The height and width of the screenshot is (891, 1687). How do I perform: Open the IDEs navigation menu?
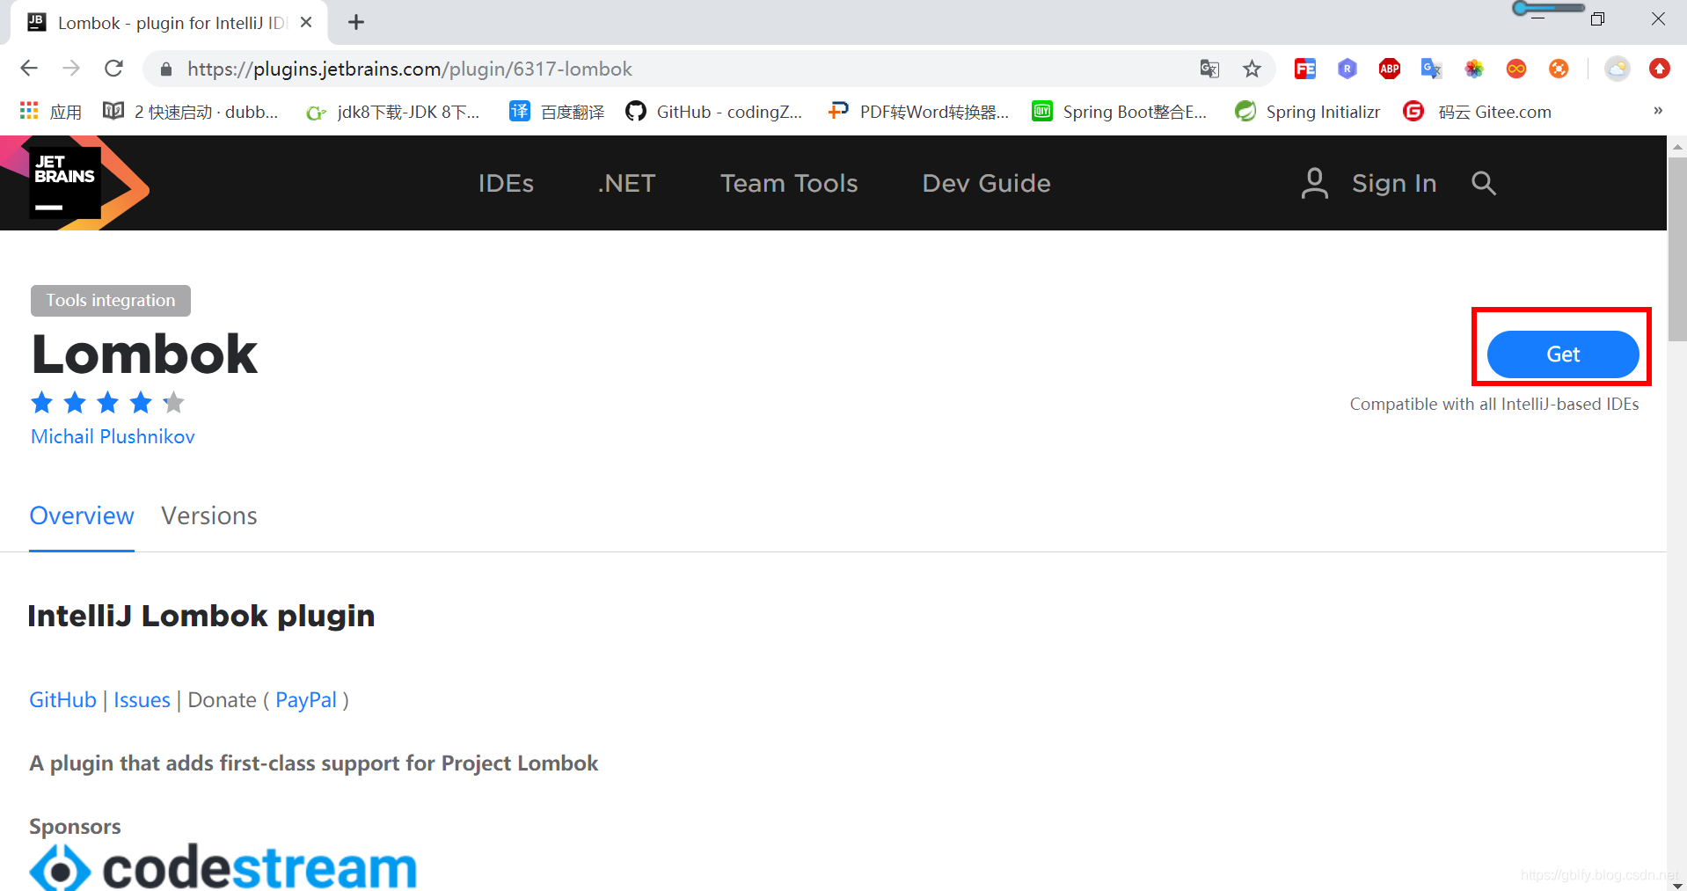click(506, 183)
